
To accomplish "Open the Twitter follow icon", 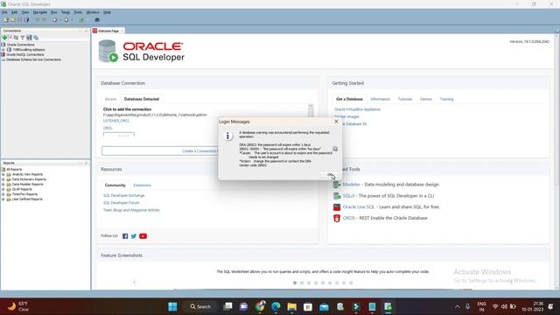I will pos(134,236).
